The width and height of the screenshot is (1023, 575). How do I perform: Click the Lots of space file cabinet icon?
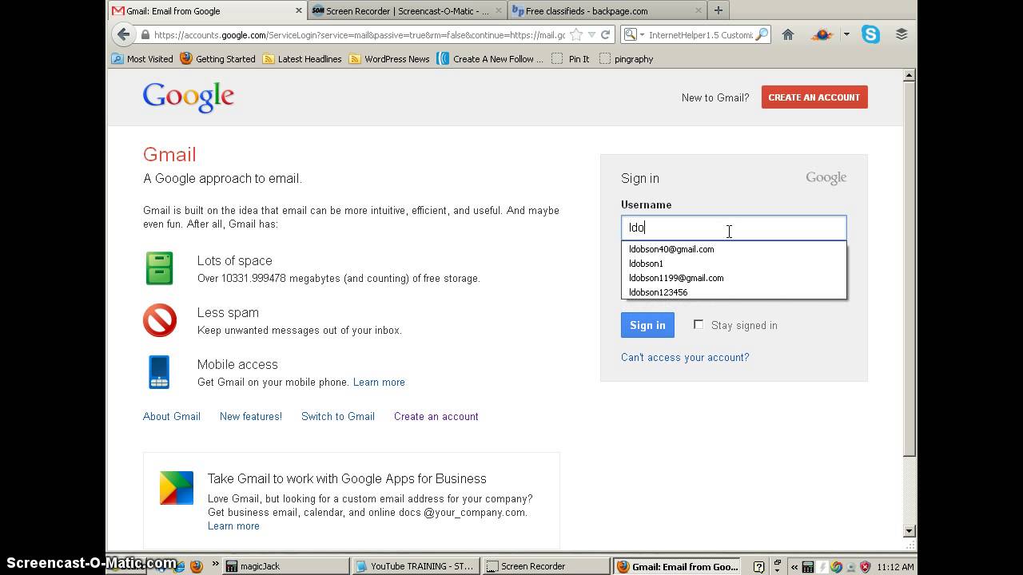(x=159, y=268)
